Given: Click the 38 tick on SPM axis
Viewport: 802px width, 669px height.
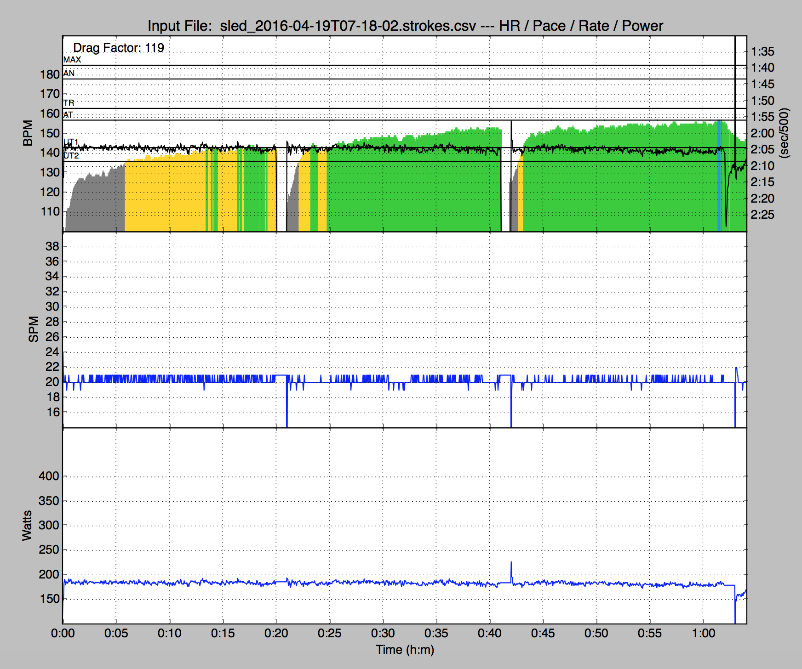Looking at the screenshot, I should pos(52,246).
